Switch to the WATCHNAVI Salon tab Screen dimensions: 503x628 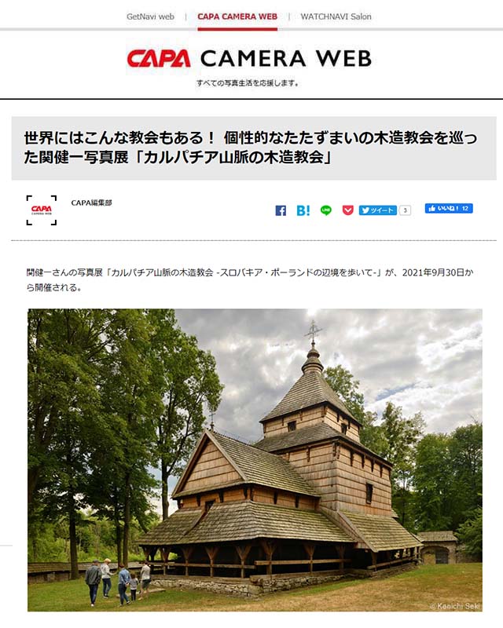click(336, 16)
